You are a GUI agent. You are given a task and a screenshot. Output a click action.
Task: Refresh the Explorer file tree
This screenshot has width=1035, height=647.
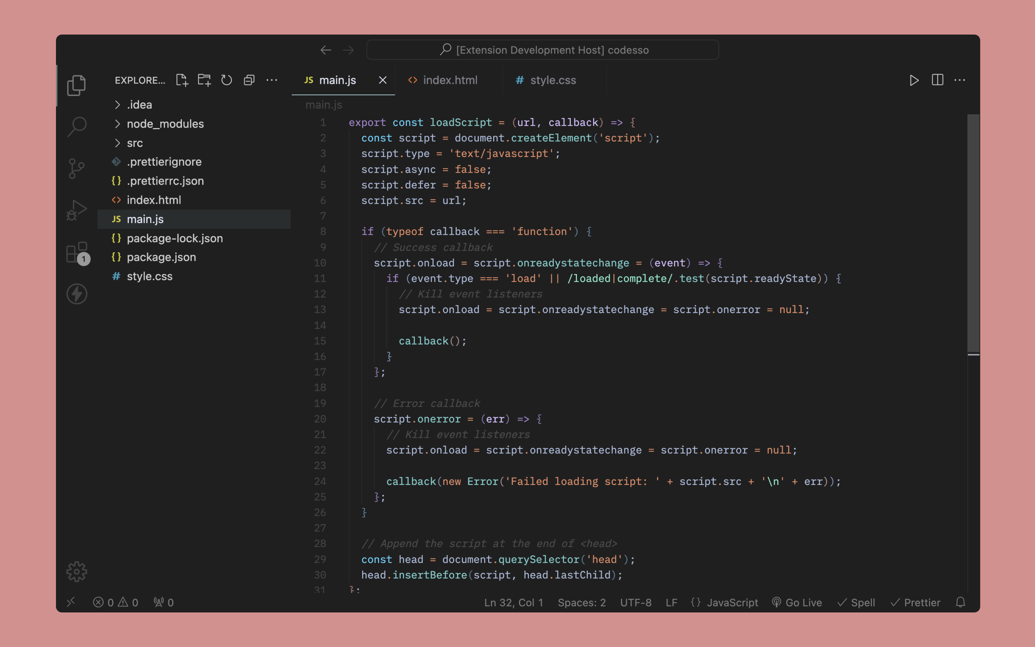coord(227,80)
